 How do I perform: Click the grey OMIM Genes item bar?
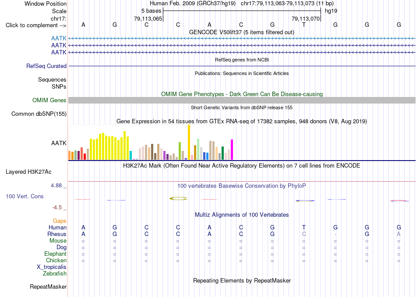[x=242, y=100]
